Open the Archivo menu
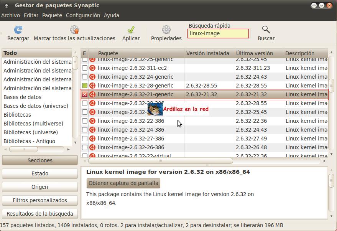 pos(10,15)
